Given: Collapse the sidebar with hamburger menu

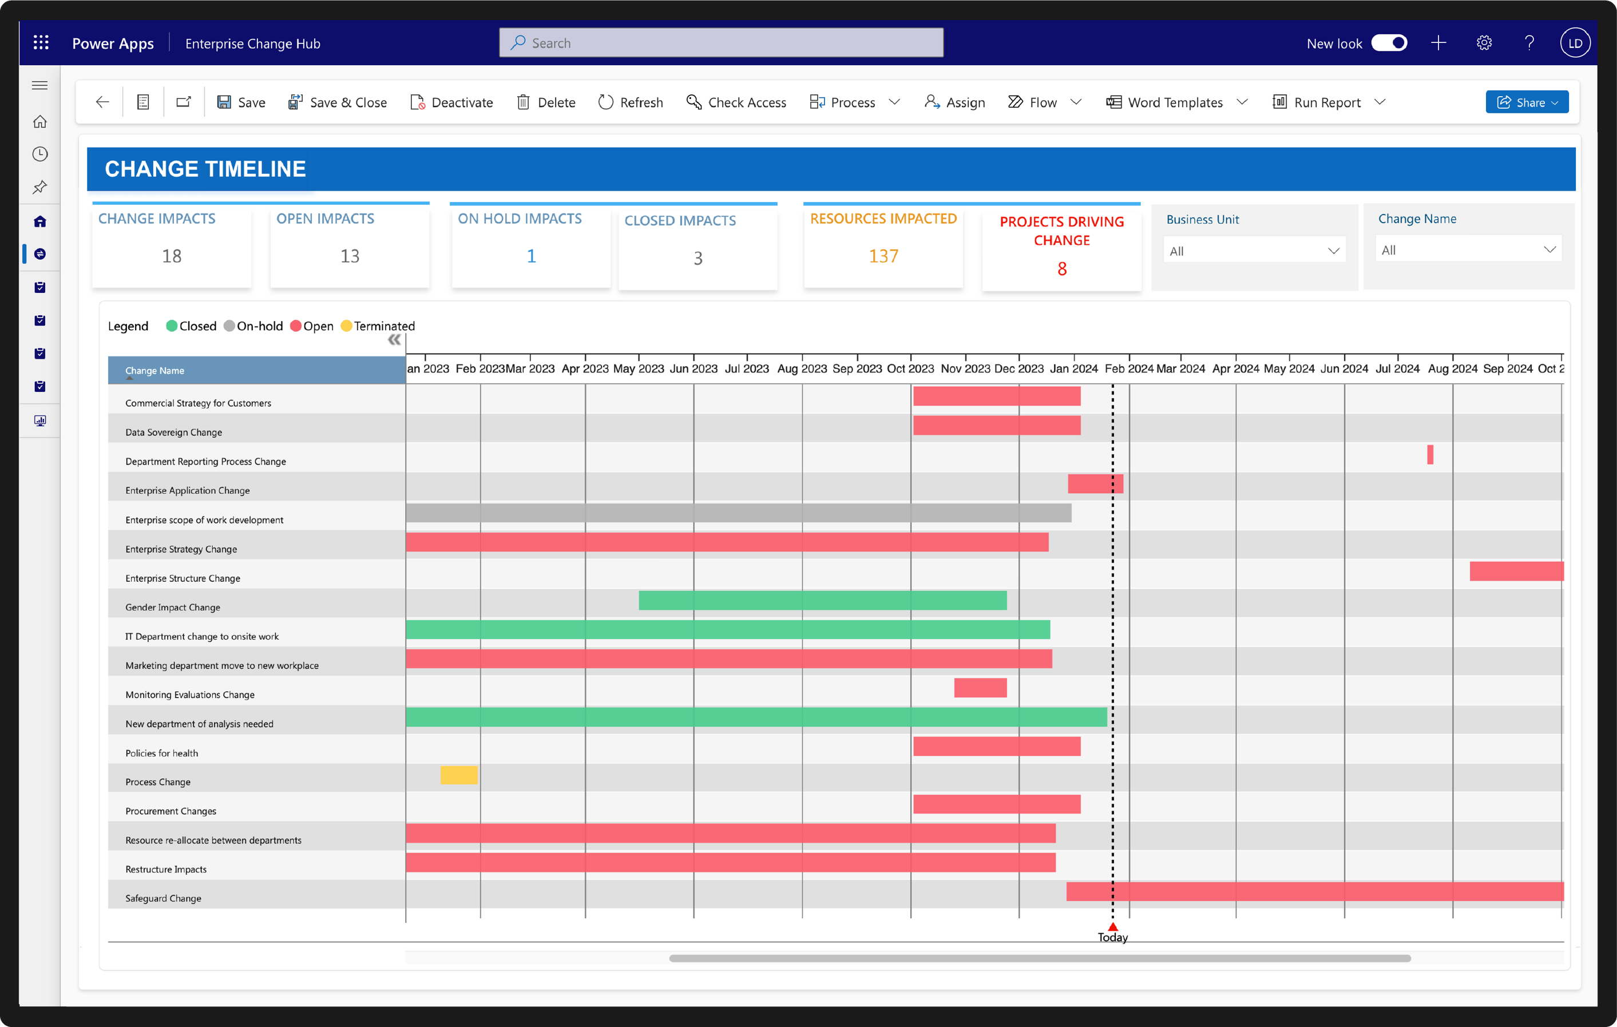Looking at the screenshot, I should point(40,85).
